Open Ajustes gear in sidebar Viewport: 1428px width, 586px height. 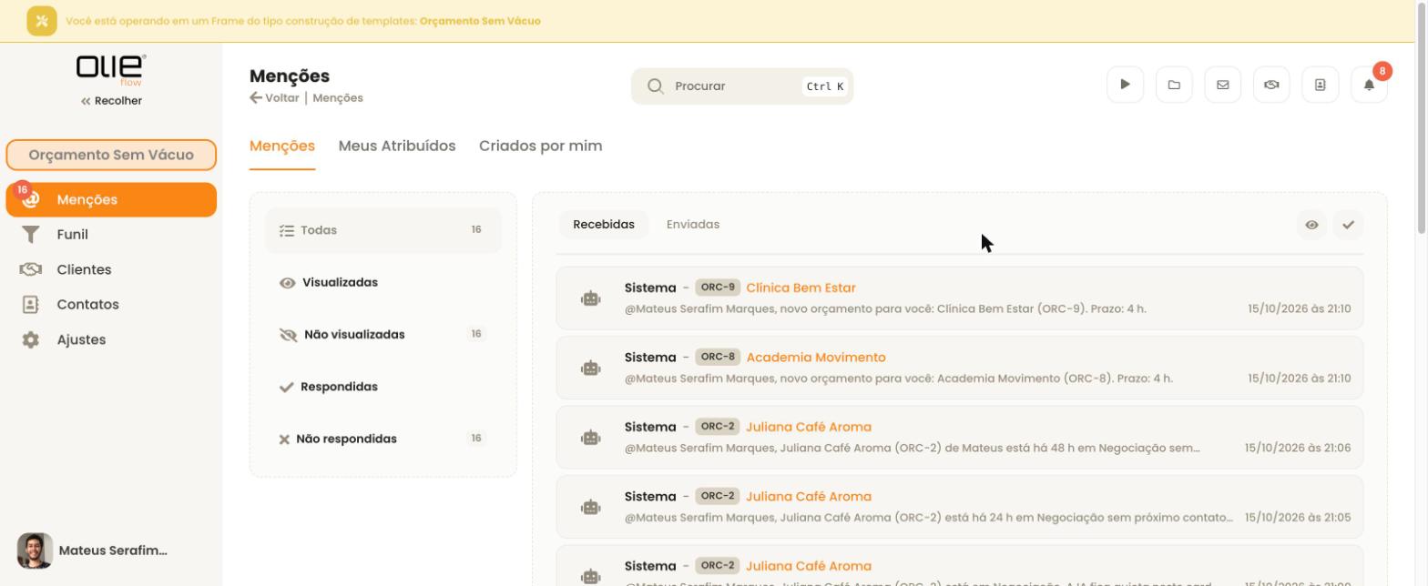(x=30, y=339)
